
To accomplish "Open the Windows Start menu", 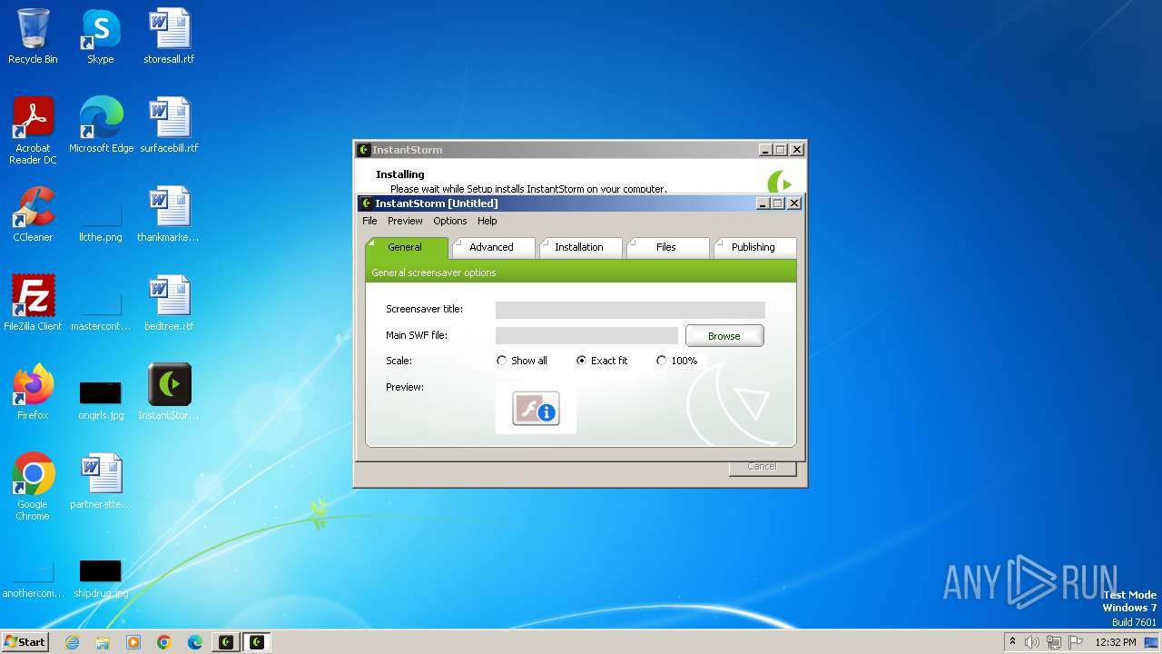I will coord(25,642).
